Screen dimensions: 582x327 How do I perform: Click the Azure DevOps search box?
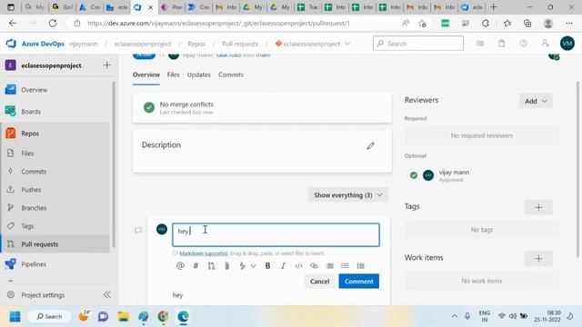tap(418, 44)
